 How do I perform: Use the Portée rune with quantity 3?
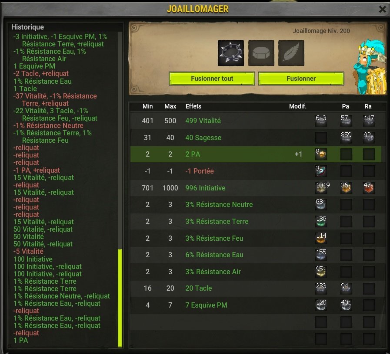coord(321,171)
